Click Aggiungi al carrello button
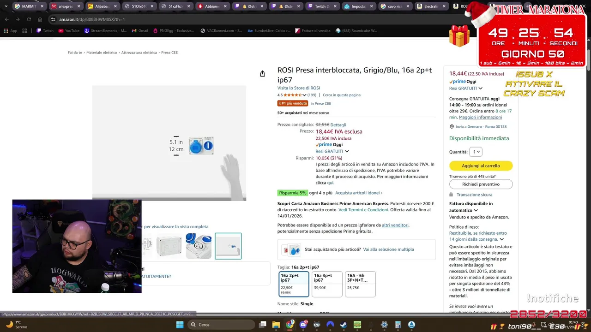The height and width of the screenshot is (332, 591). 481,166
